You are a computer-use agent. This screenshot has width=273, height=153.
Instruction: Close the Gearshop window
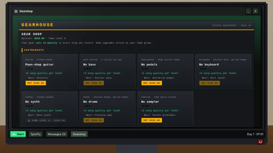tap(255, 11)
